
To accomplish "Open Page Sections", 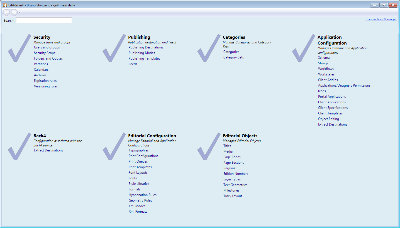I will coord(234,163).
